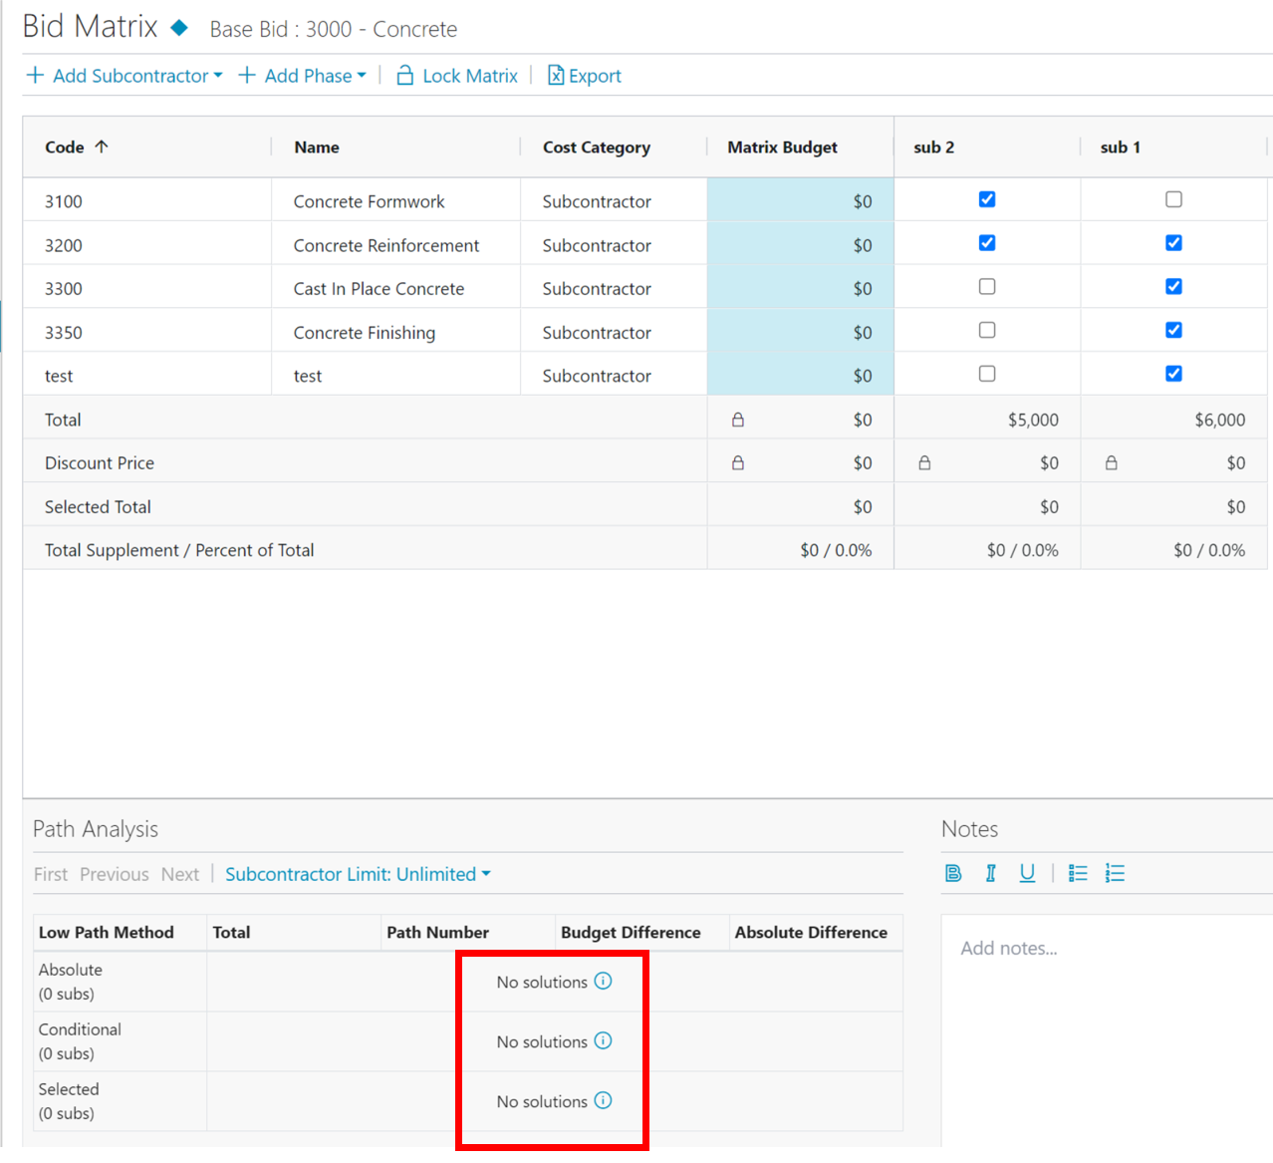This screenshot has width=1273, height=1163.
Task: Insert a bulleted list in Notes
Action: coord(1078,874)
